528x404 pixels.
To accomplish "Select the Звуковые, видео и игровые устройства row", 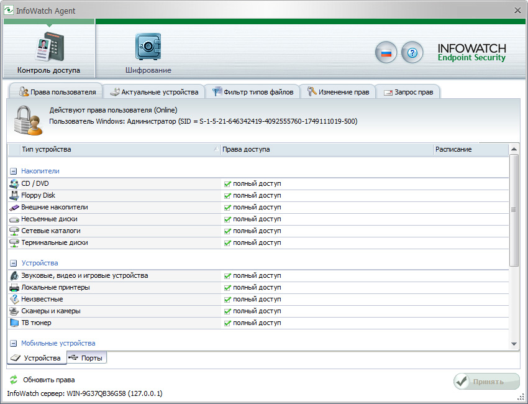I will [258, 275].
